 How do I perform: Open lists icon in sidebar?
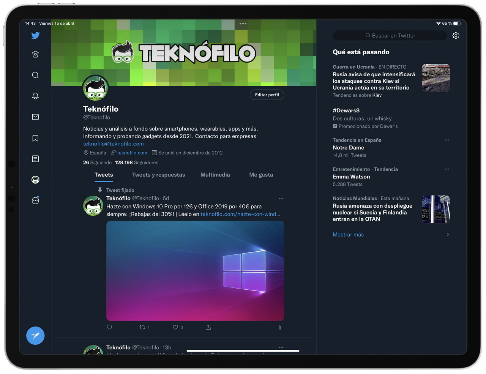(x=35, y=159)
